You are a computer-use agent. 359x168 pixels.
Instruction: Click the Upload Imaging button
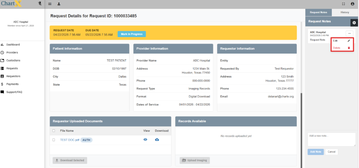pyautogui.click(x=194, y=160)
